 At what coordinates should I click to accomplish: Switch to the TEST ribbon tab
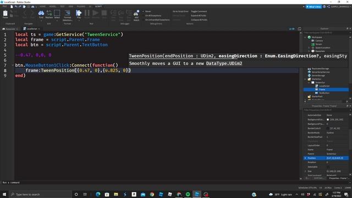point(62,7)
